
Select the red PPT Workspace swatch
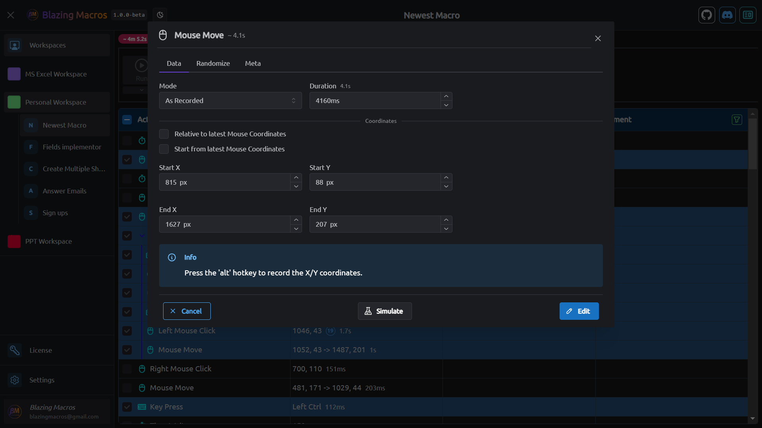[14, 241]
